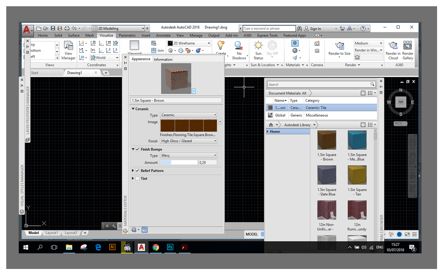Switch to the Parametric ribbon tab
Screen dimensions: 444x278
point(127,35)
